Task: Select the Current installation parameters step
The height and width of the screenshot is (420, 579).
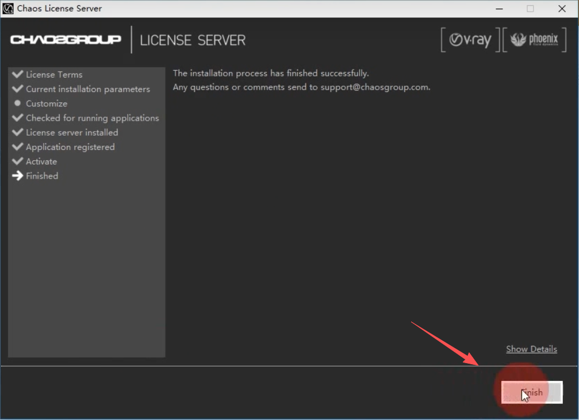Action: pos(87,89)
